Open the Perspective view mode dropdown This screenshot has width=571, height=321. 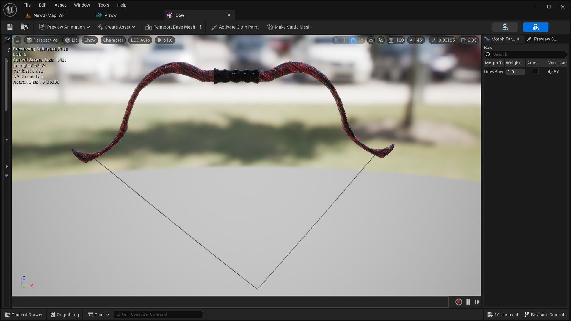[42, 40]
